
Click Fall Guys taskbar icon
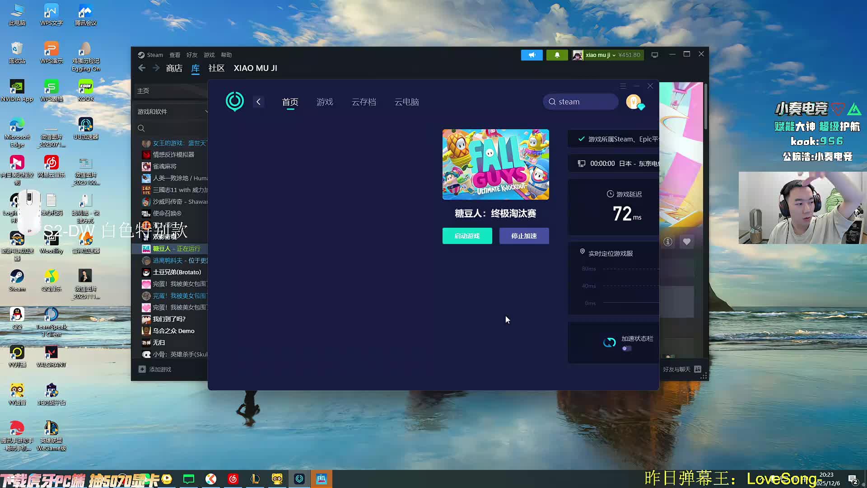click(x=321, y=479)
